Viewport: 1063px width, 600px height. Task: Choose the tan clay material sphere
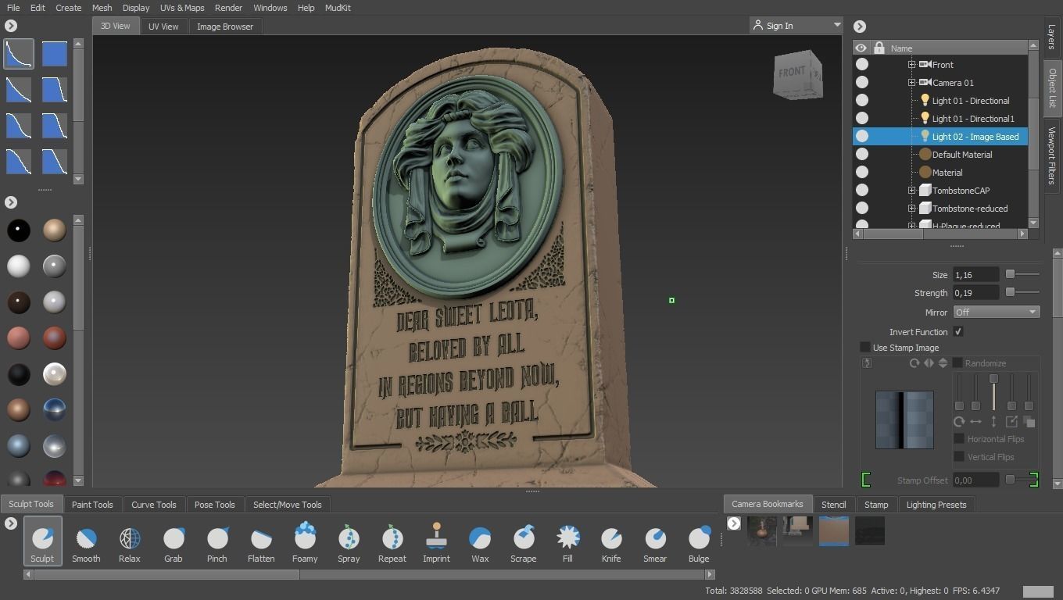coord(55,230)
